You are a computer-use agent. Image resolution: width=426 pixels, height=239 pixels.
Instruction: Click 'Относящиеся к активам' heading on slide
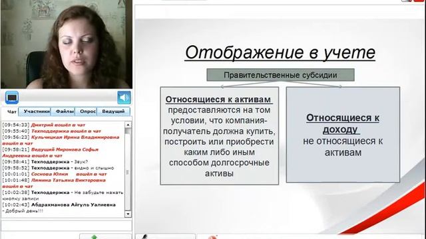(218, 100)
